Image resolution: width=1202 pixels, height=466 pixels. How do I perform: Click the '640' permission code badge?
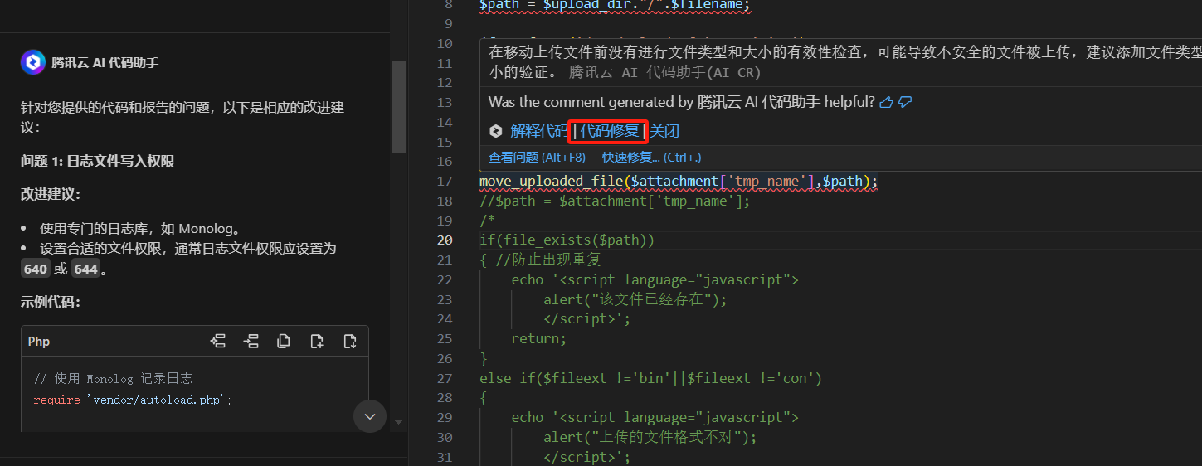point(36,269)
